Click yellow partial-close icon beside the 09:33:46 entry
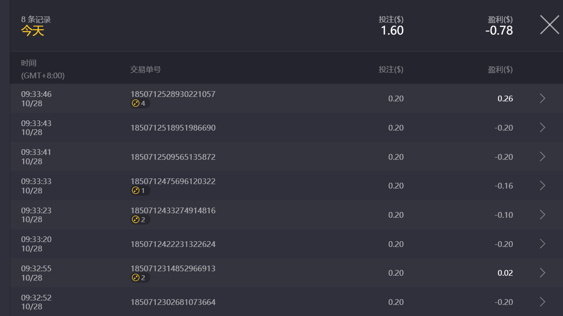The width and height of the screenshot is (563, 316). [x=136, y=103]
